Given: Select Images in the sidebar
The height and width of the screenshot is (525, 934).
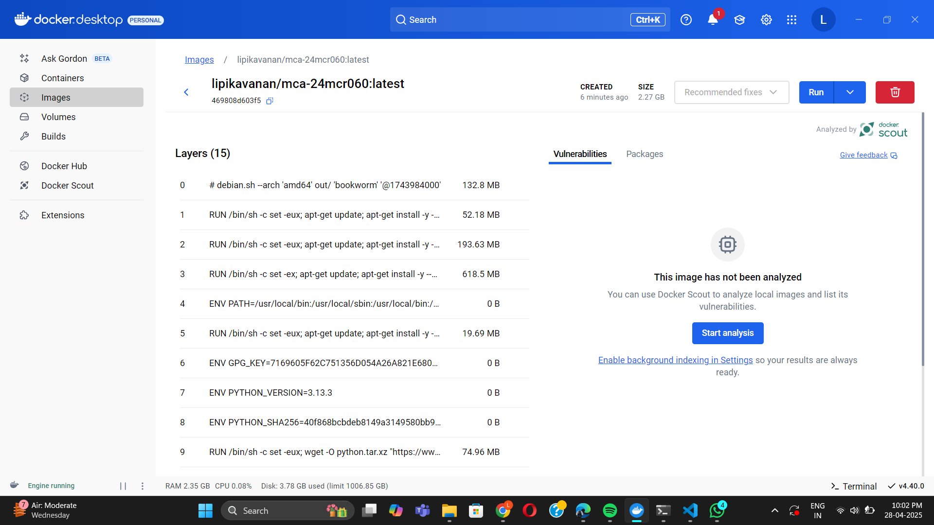Looking at the screenshot, I should coord(76,97).
